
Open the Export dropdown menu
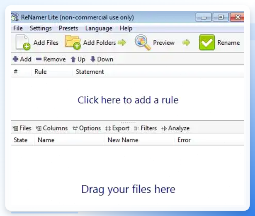click(117, 128)
